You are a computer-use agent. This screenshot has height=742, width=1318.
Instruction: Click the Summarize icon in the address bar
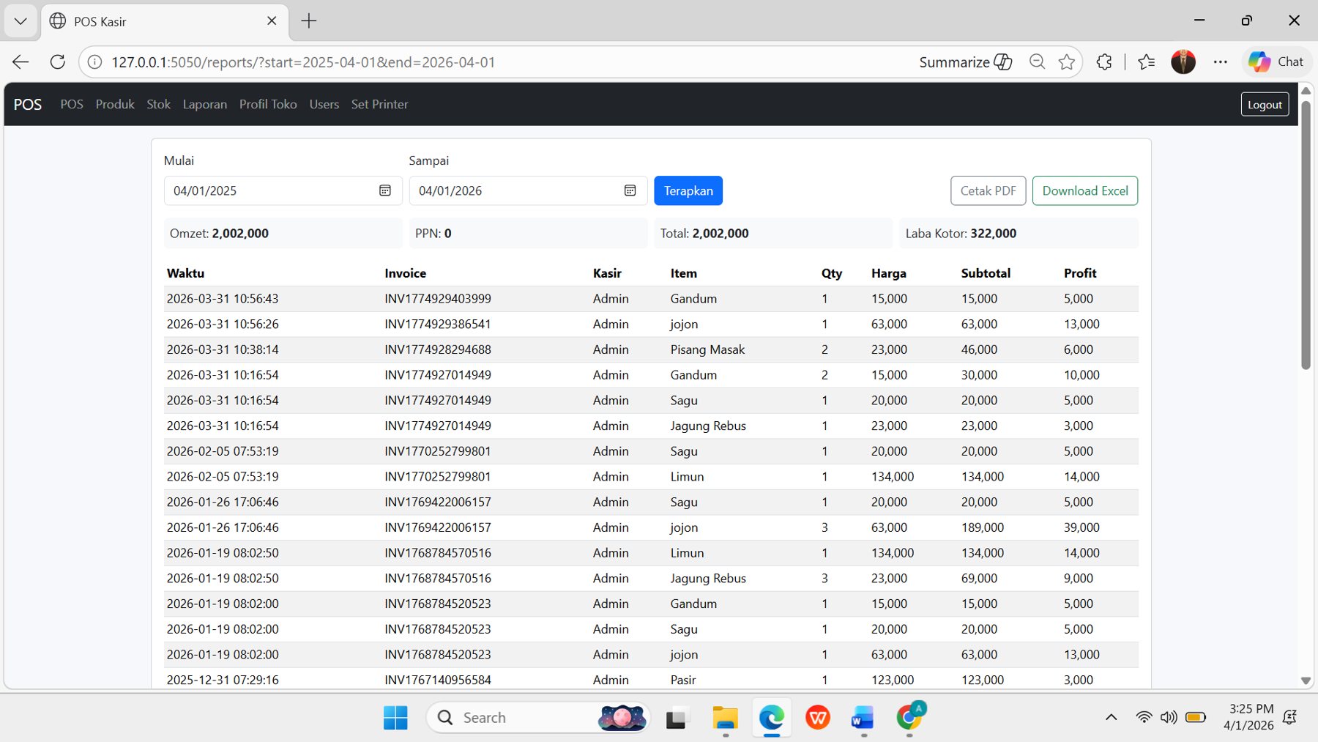click(x=1003, y=62)
